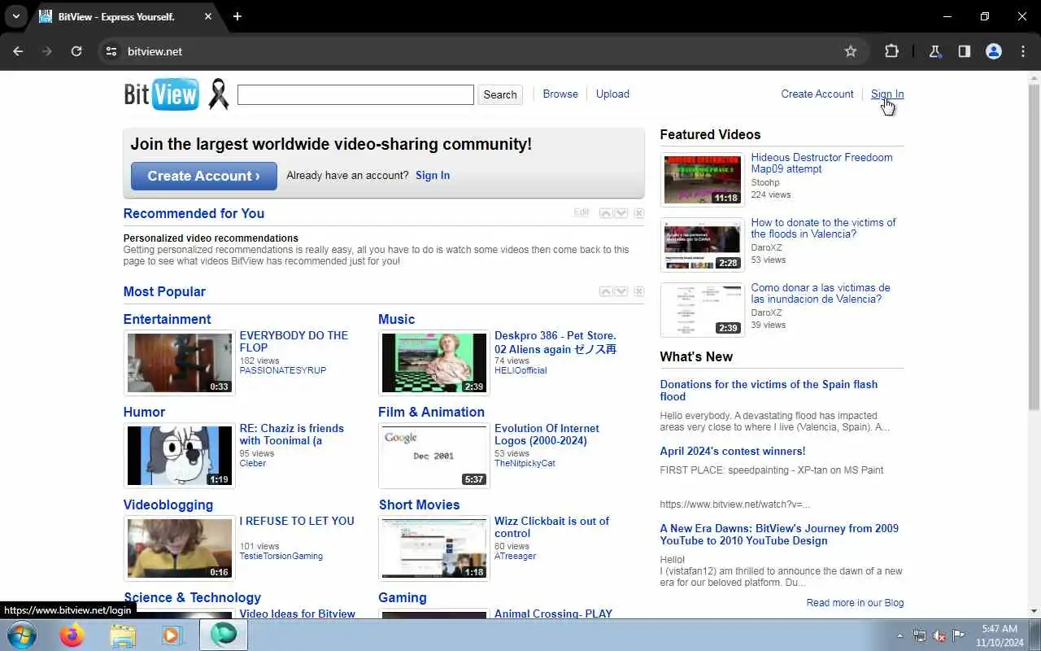The image size is (1041, 651).
Task: Open the Music category heading
Action: tap(396, 319)
